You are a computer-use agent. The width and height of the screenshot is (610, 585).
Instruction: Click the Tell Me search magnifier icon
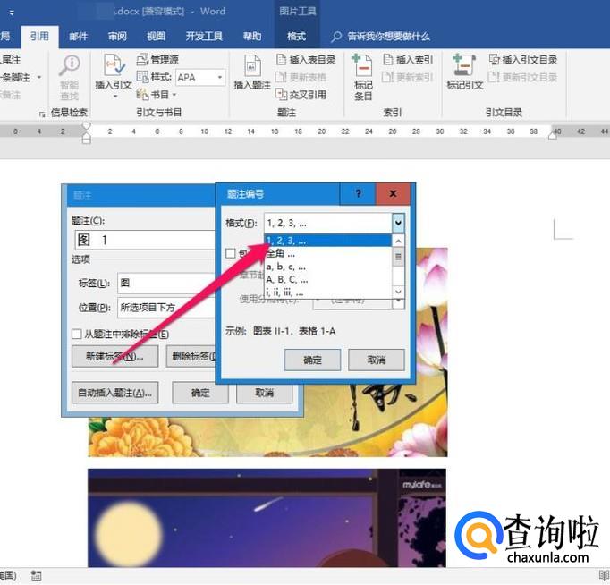pos(336,37)
